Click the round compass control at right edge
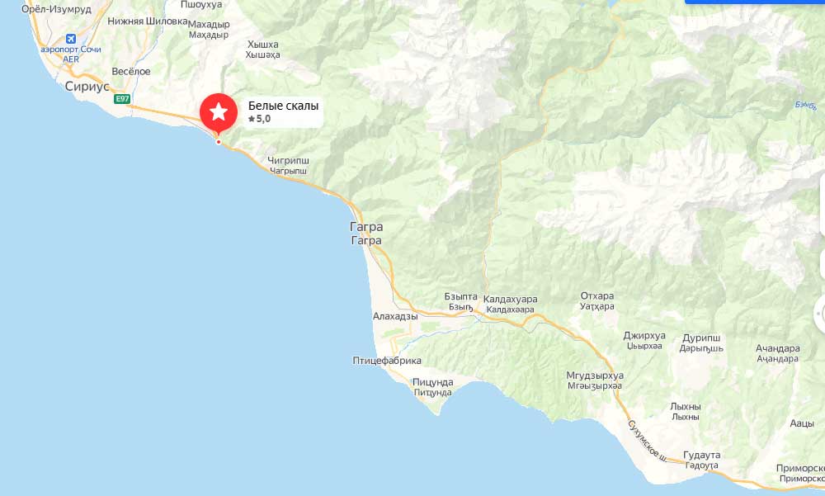 point(820,314)
